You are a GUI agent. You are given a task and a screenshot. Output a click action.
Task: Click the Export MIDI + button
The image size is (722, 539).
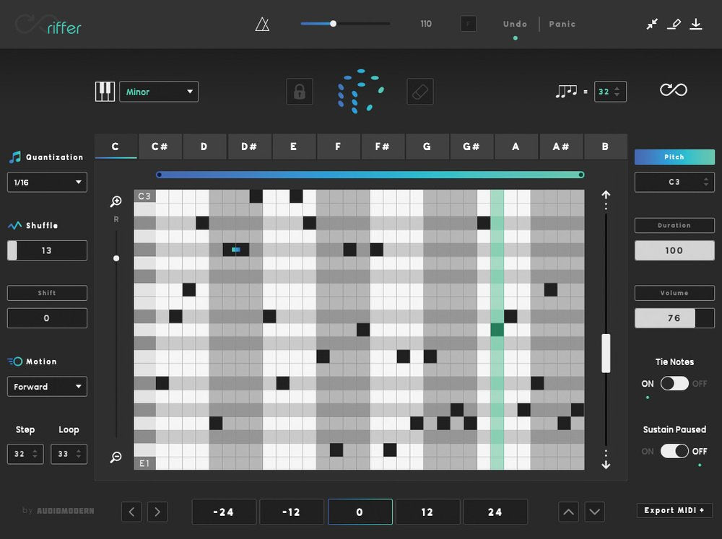(x=674, y=510)
